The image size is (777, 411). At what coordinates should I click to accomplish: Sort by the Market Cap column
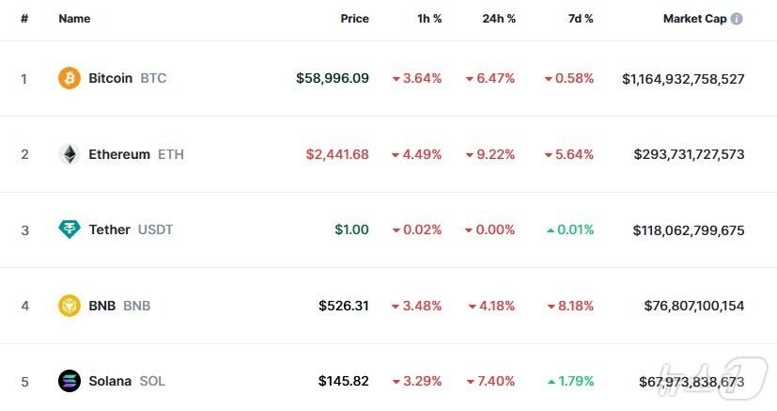[695, 19]
